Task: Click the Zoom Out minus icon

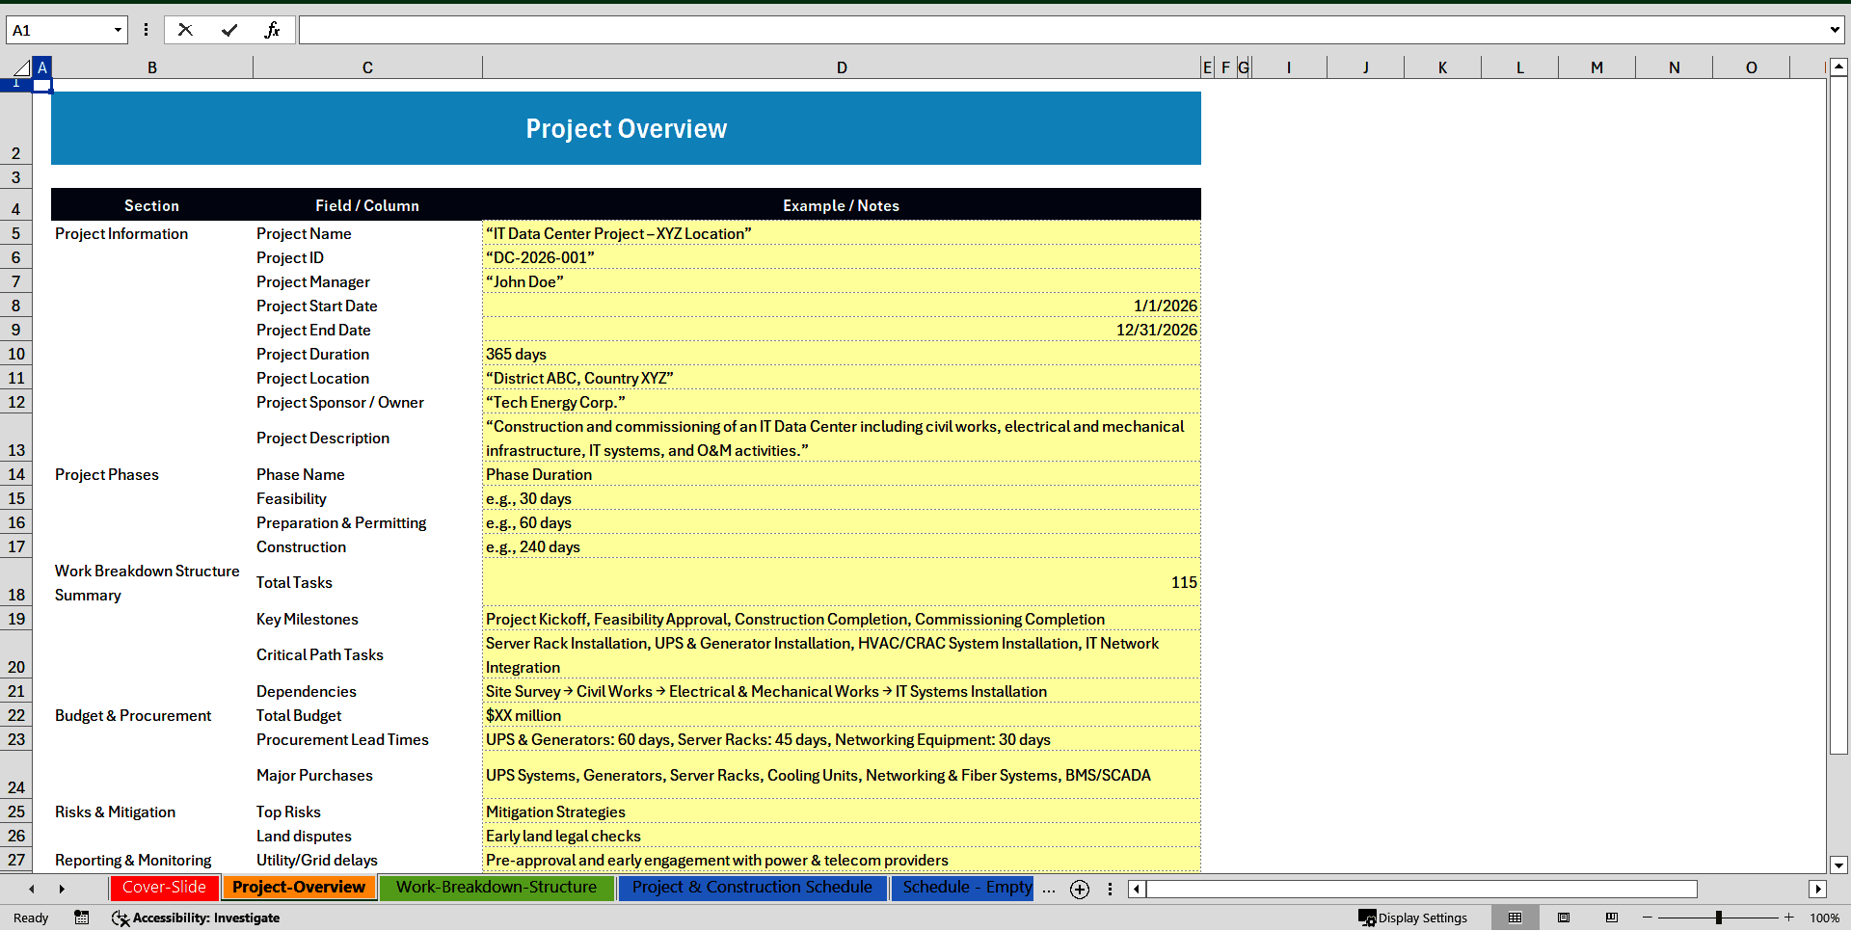Action: pyautogui.click(x=1648, y=918)
